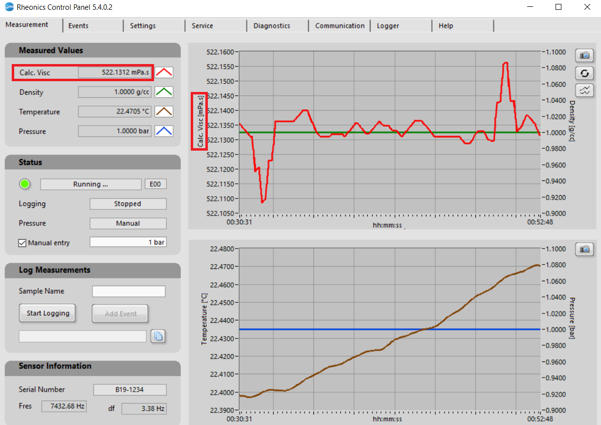Click the Density value 1.0000 g/cc
This screenshot has height=425, width=601.
coord(115,92)
